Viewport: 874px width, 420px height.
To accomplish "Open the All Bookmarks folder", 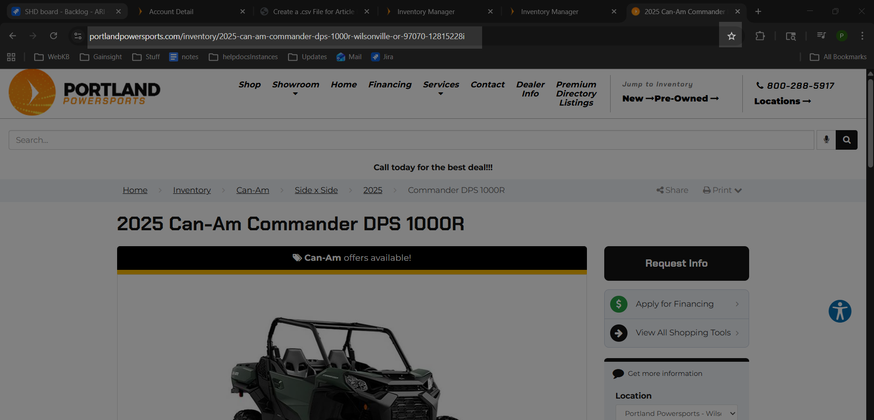I will point(838,57).
